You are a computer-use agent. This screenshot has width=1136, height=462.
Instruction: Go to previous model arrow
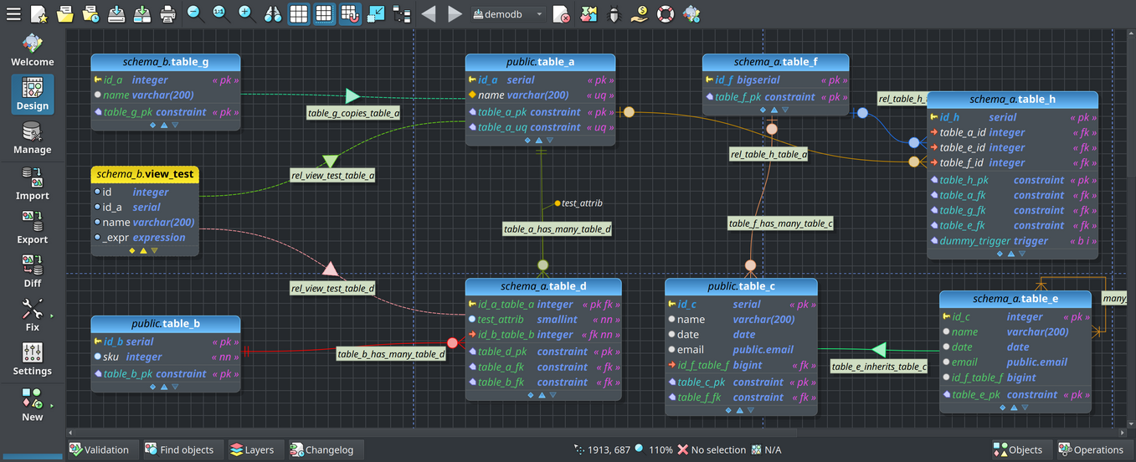(x=429, y=14)
